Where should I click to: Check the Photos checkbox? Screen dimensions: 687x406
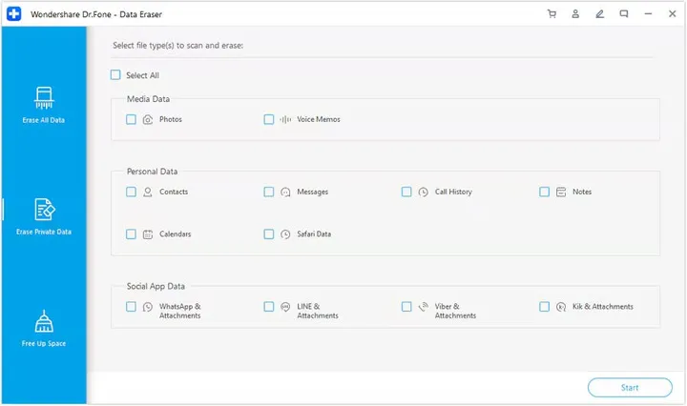(131, 119)
